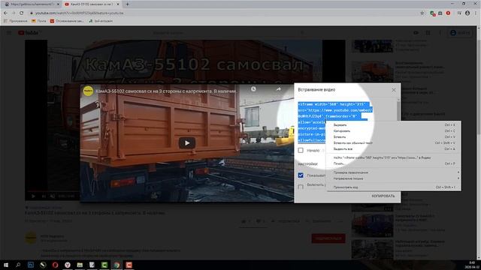This screenshot has height=270, width=481.
Task: Click the КОПИРОВАТЬ button in embed dialog
Action: coord(383,196)
